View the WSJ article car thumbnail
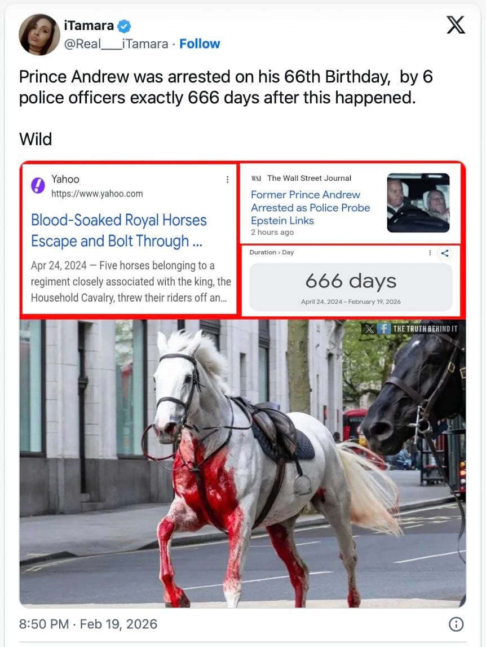Image resolution: width=486 pixels, height=647 pixels. point(418,203)
